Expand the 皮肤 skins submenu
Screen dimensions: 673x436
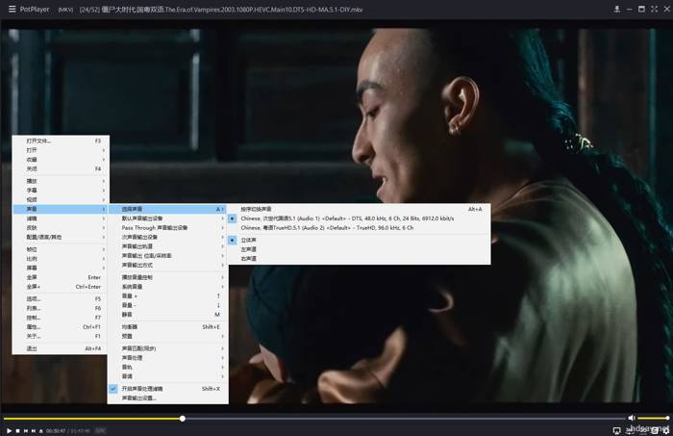tap(61, 228)
